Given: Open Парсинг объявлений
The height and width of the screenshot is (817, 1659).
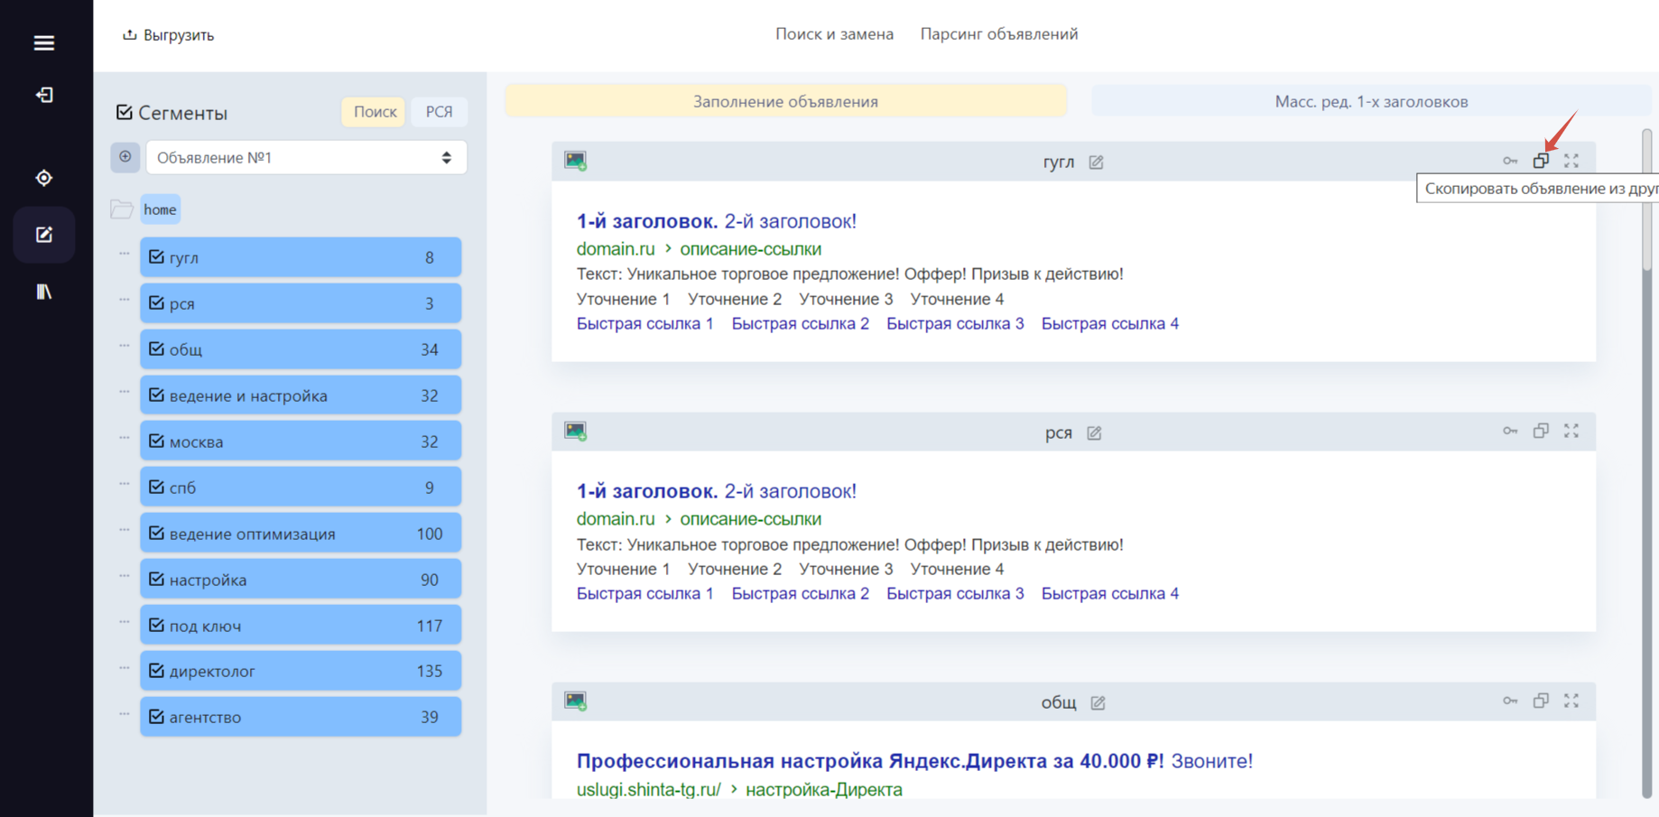Looking at the screenshot, I should (999, 34).
